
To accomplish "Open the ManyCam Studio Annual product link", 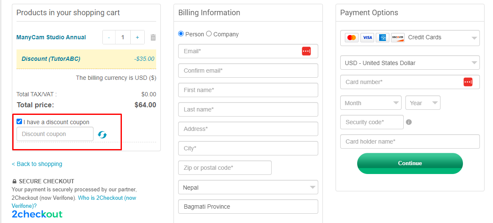I will (51, 37).
